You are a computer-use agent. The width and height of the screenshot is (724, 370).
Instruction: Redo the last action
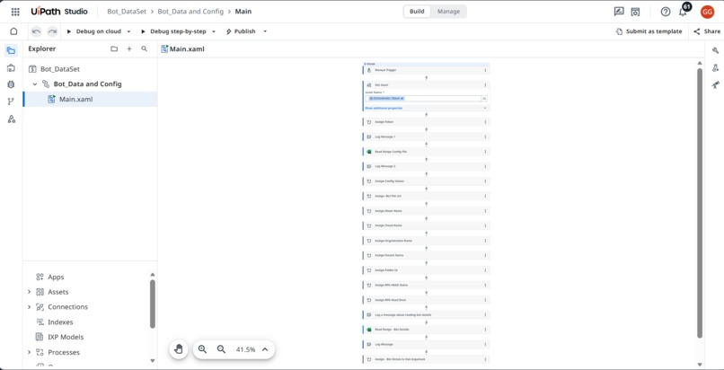point(53,31)
